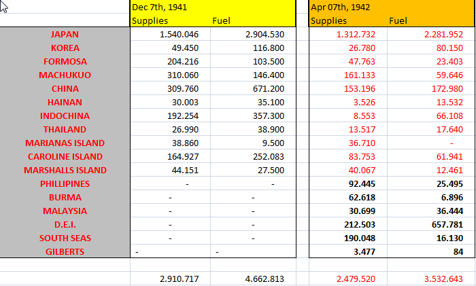Select China 1942 fuel cell 172.980
476x286 pixels.
pos(430,88)
